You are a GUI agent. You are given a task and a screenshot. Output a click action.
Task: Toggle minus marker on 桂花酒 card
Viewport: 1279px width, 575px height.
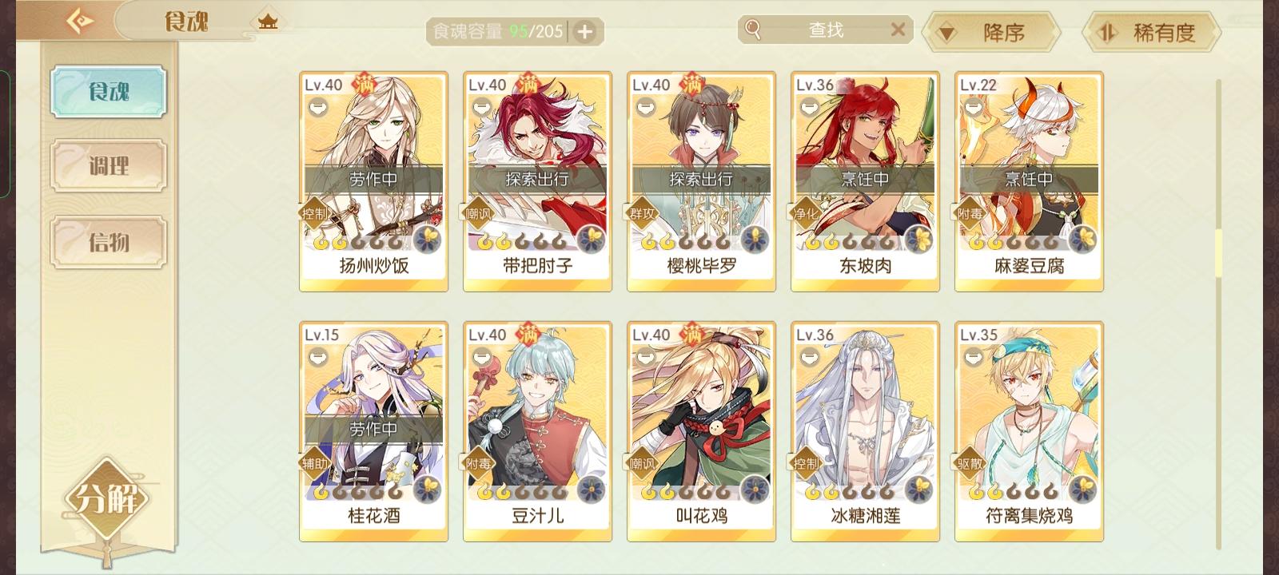(318, 356)
